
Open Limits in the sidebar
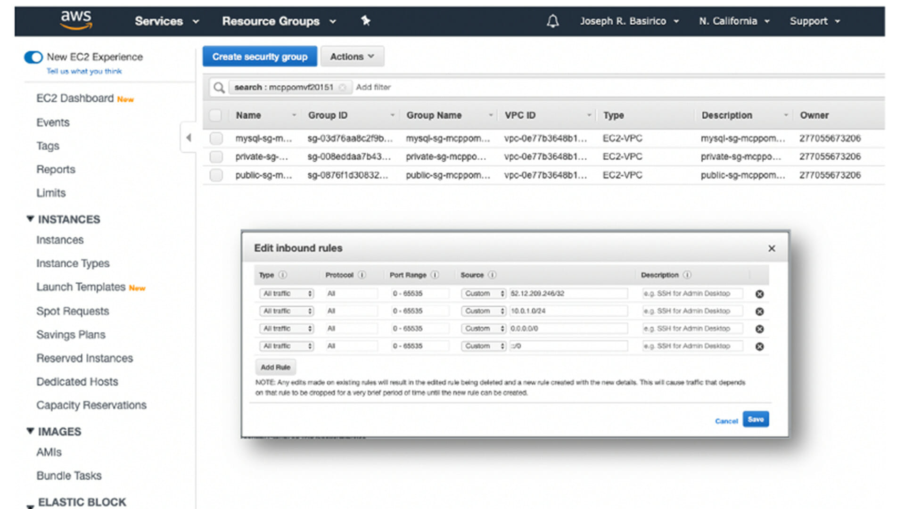click(x=51, y=193)
